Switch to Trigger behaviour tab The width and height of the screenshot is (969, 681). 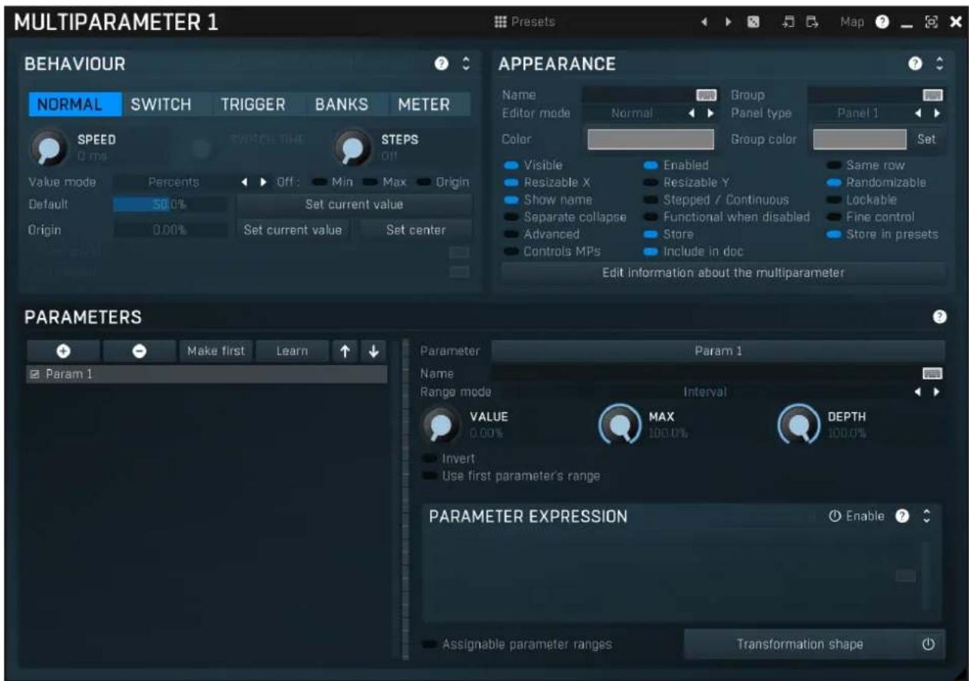(253, 105)
